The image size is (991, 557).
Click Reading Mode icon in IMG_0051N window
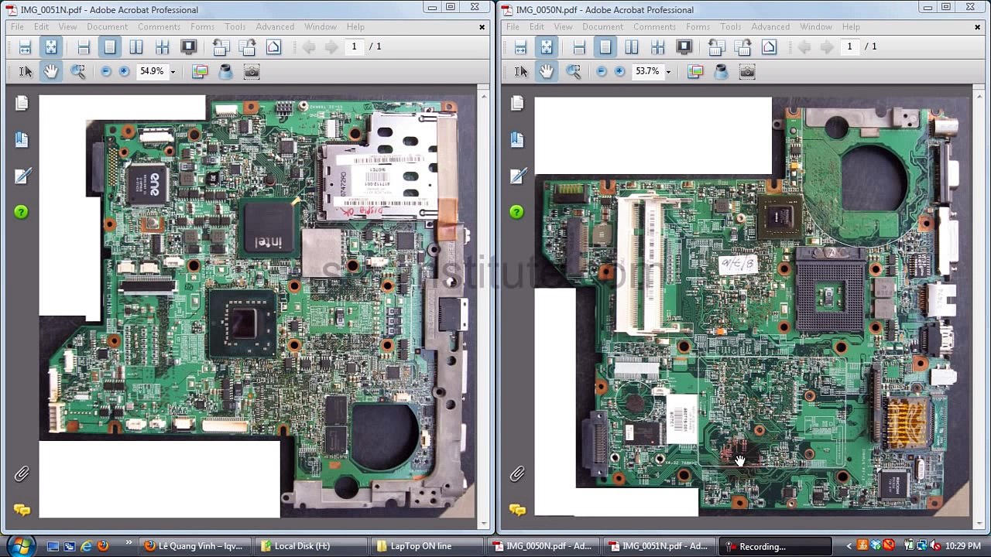pyautogui.click(x=274, y=47)
